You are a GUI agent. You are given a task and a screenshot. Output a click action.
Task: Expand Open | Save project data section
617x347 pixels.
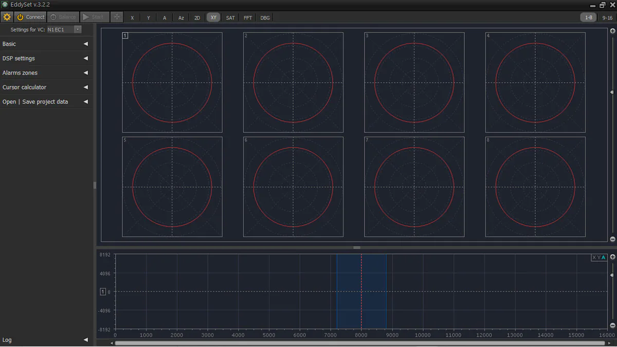click(46, 101)
